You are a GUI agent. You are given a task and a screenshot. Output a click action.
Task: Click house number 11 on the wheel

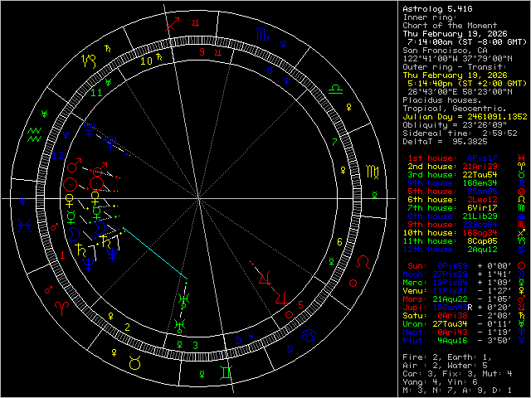coord(97,93)
